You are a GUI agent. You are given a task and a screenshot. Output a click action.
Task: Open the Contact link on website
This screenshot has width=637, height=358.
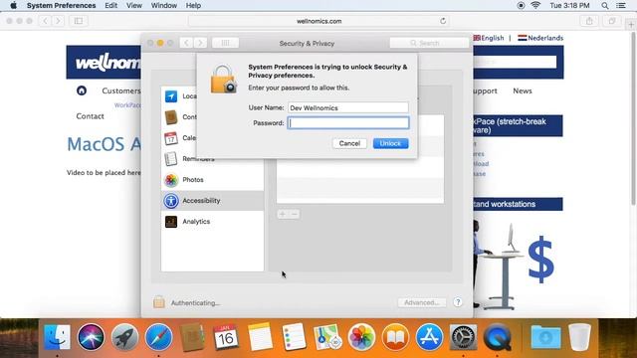click(90, 116)
